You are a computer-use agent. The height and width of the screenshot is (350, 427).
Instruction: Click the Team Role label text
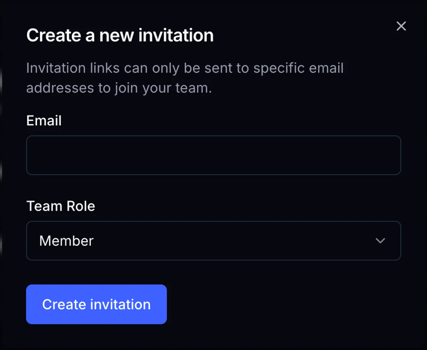tap(60, 206)
